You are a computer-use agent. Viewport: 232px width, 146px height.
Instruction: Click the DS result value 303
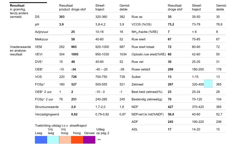click(x=62, y=17)
